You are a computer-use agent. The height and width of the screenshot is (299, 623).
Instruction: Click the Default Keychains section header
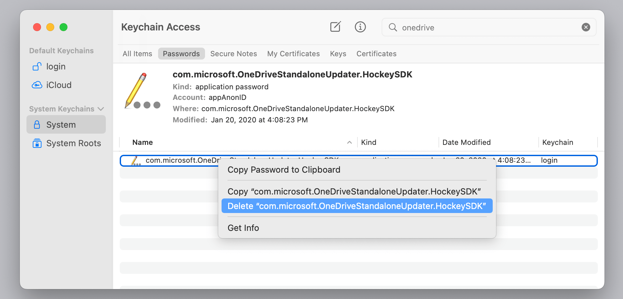pyautogui.click(x=62, y=51)
